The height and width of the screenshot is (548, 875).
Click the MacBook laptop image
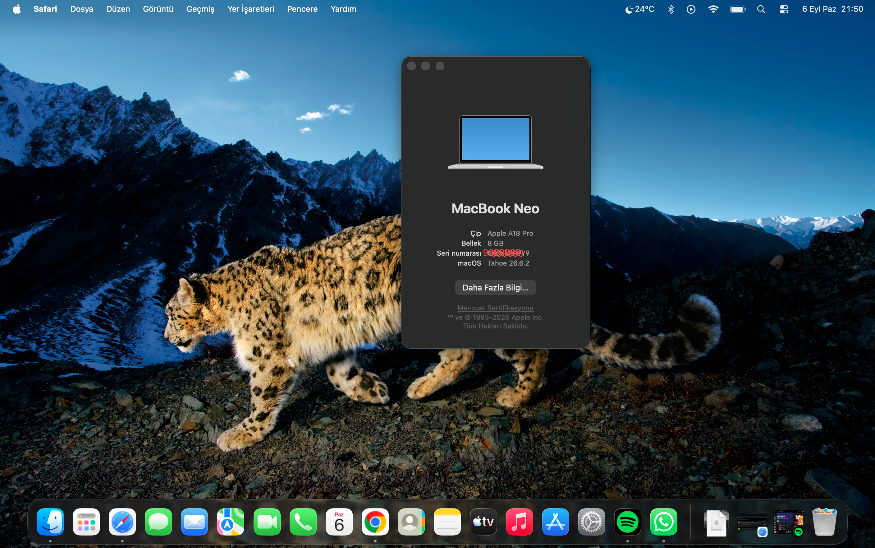tap(495, 142)
